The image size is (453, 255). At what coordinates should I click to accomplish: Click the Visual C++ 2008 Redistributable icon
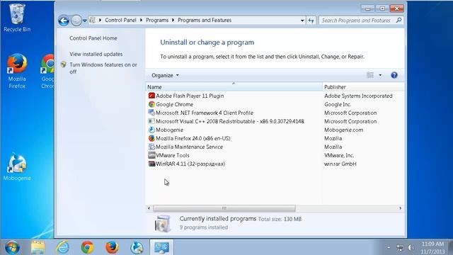[x=151, y=121]
